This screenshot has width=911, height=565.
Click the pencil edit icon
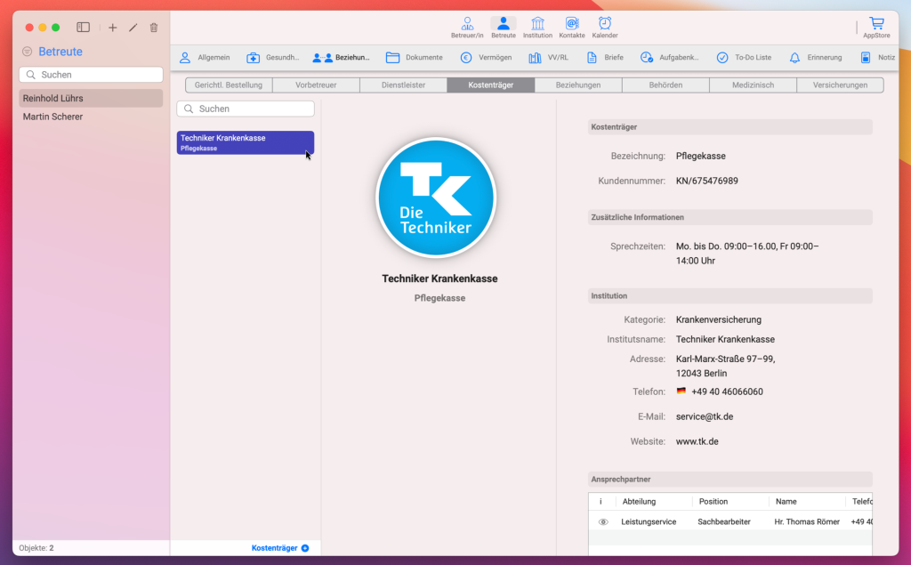point(133,28)
